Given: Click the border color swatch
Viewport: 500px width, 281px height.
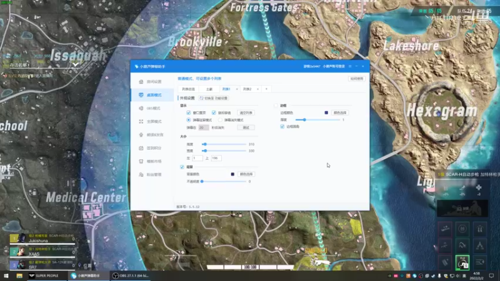Looking at the screenshot, I should (x=326, y=113).
